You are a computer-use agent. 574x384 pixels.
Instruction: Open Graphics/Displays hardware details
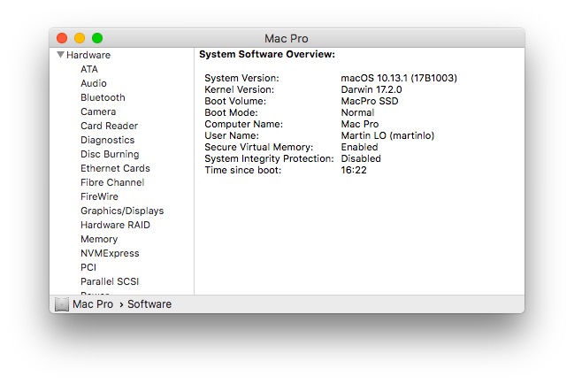pos(122,211)
